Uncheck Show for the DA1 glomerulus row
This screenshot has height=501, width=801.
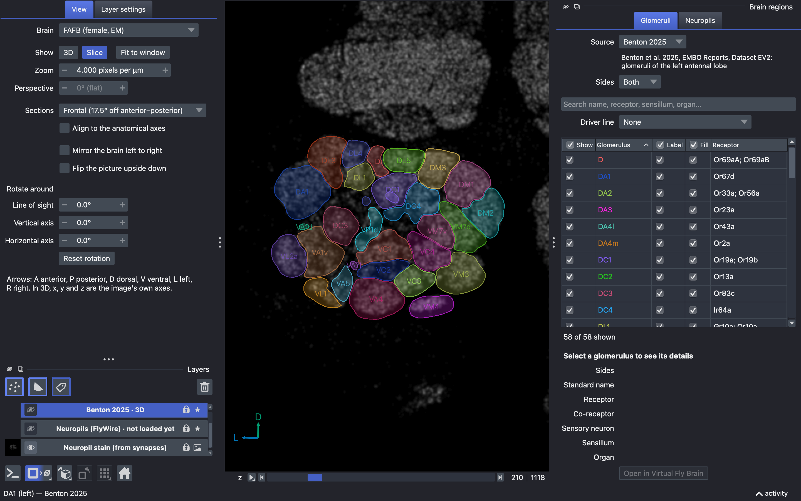pyautogui.click(x=569, y=177)
